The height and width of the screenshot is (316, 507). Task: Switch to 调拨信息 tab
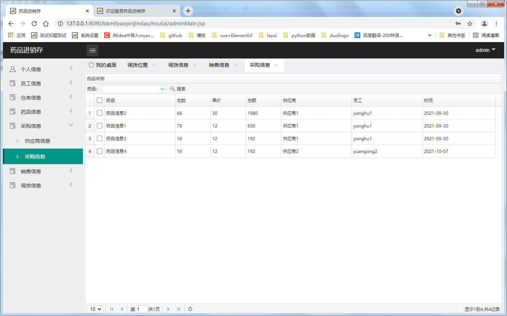pos(178,65)
